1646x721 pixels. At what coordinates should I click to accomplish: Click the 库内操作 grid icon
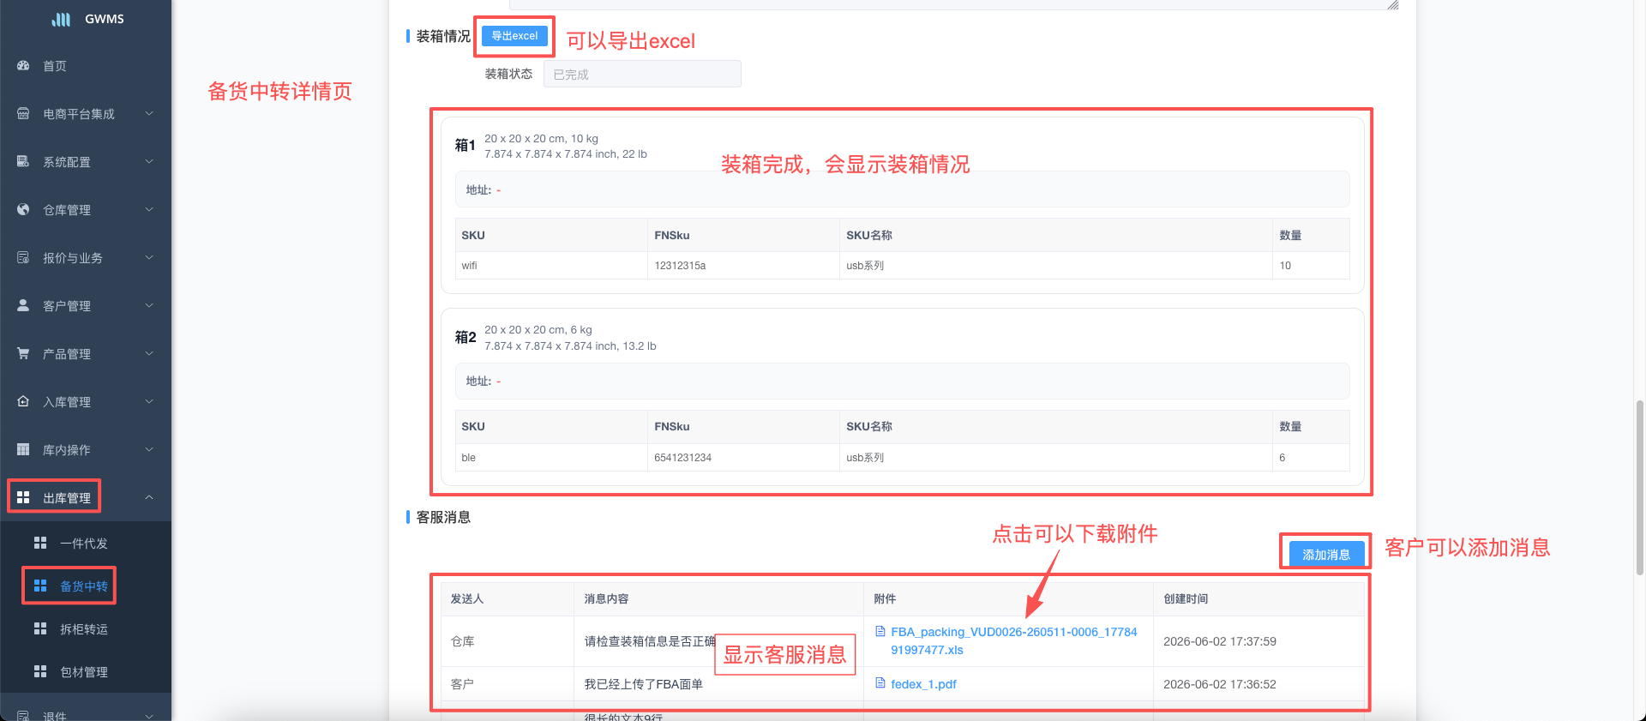click(23, 450)
